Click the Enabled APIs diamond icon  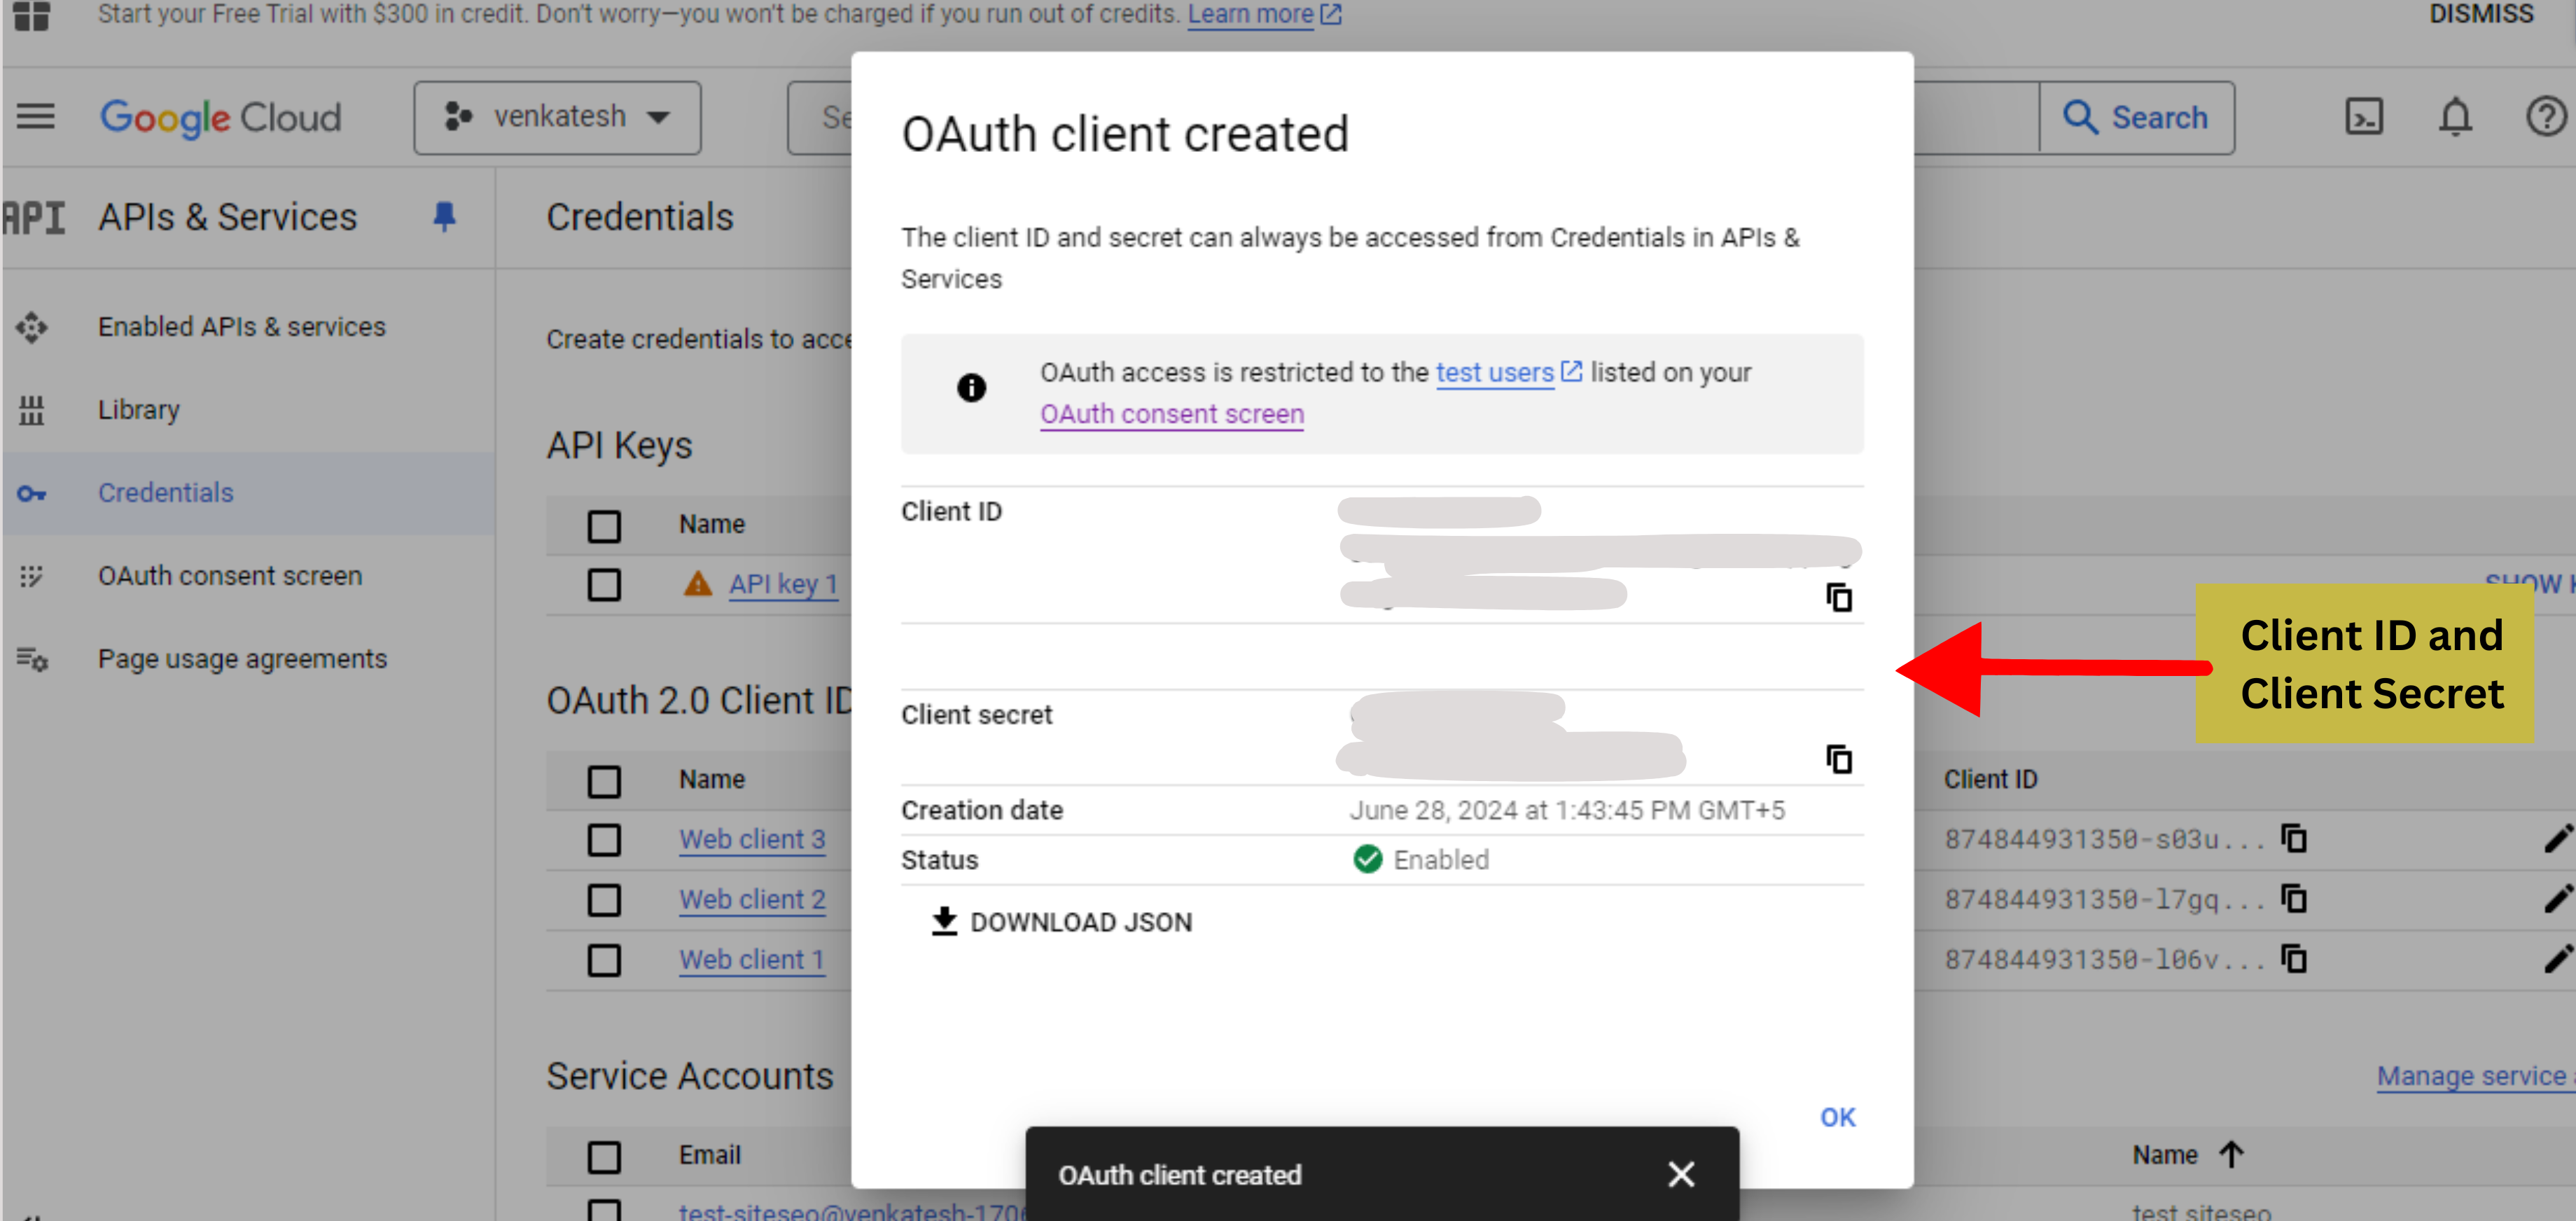(32, 326)
